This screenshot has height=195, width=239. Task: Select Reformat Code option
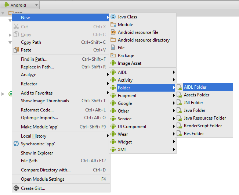pos(37,110)
